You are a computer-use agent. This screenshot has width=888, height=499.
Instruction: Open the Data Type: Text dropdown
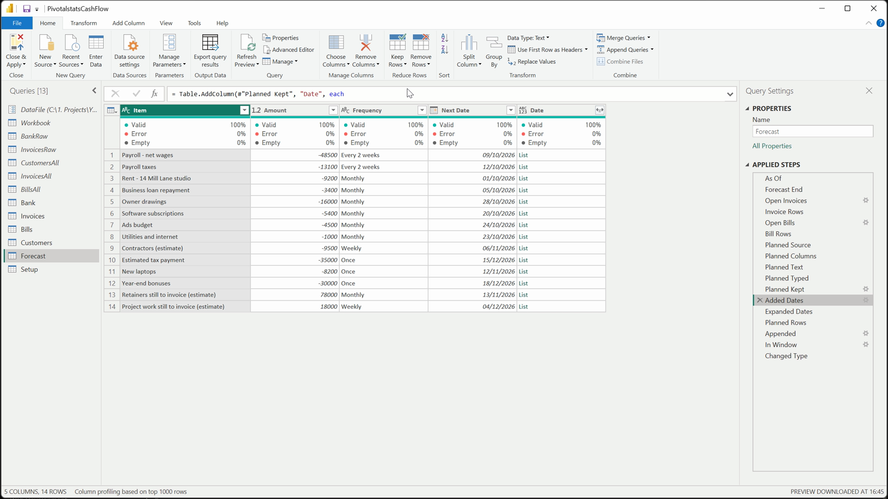pos(528,38)
